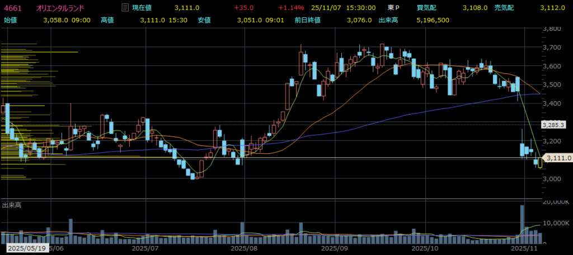This screenshot has height=255, width=573.
Task: Click the 出来高 volume panel label
Action: (x=11, y=206)
